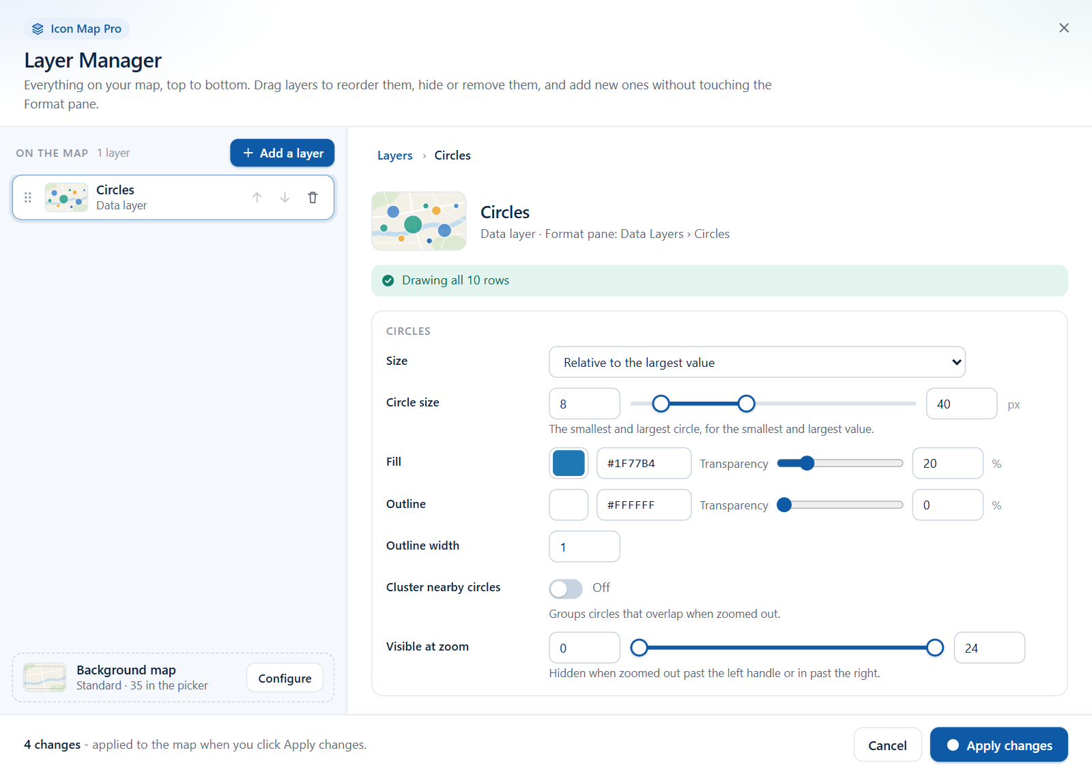Click the Drawing all 10 rows banner
Image resolution: width=1092 pixels, height=774 pixels.
pyautogui.click(x=719, y=280)
